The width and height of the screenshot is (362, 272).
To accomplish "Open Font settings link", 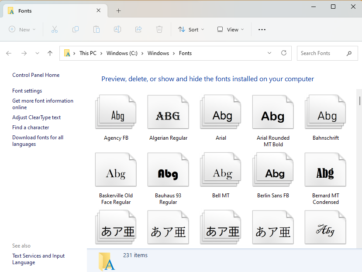I will 27,91.
